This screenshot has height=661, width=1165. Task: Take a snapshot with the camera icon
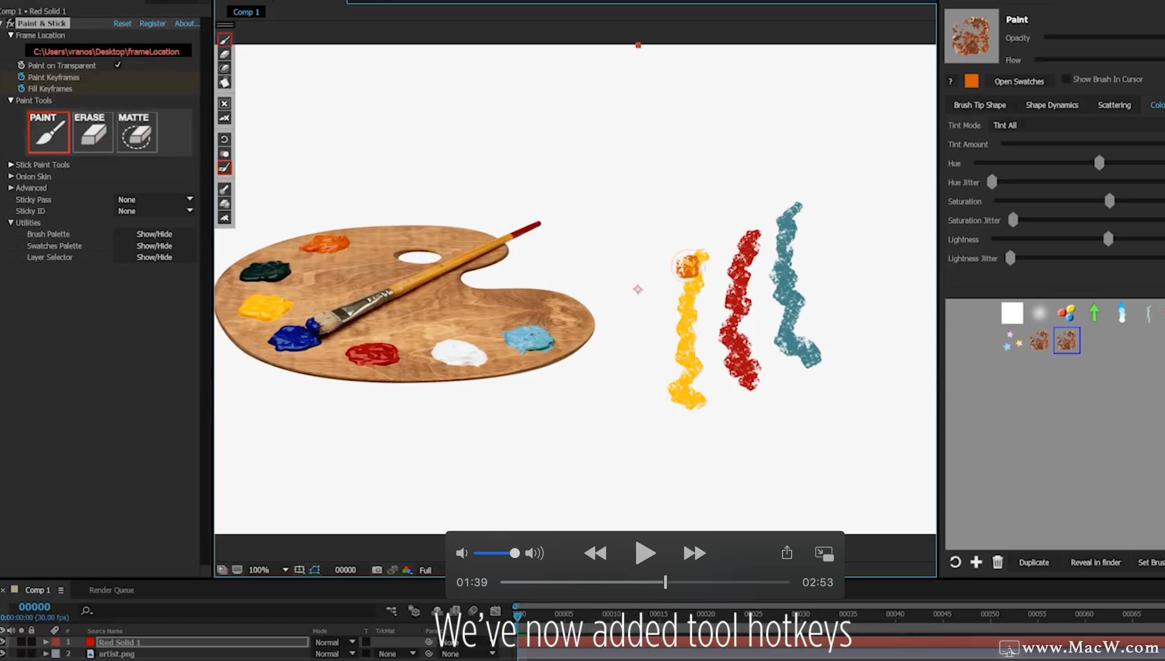click(377, 569)
